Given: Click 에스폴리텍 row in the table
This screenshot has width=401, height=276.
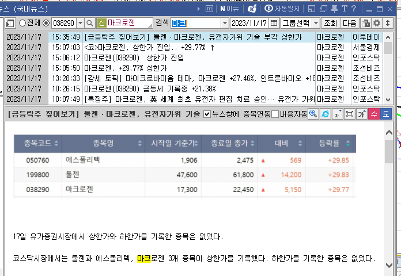Looking at the screenshot, I should 185,160.
